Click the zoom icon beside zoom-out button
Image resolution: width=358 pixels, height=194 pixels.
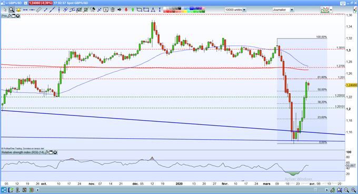[x=340, y=190]
